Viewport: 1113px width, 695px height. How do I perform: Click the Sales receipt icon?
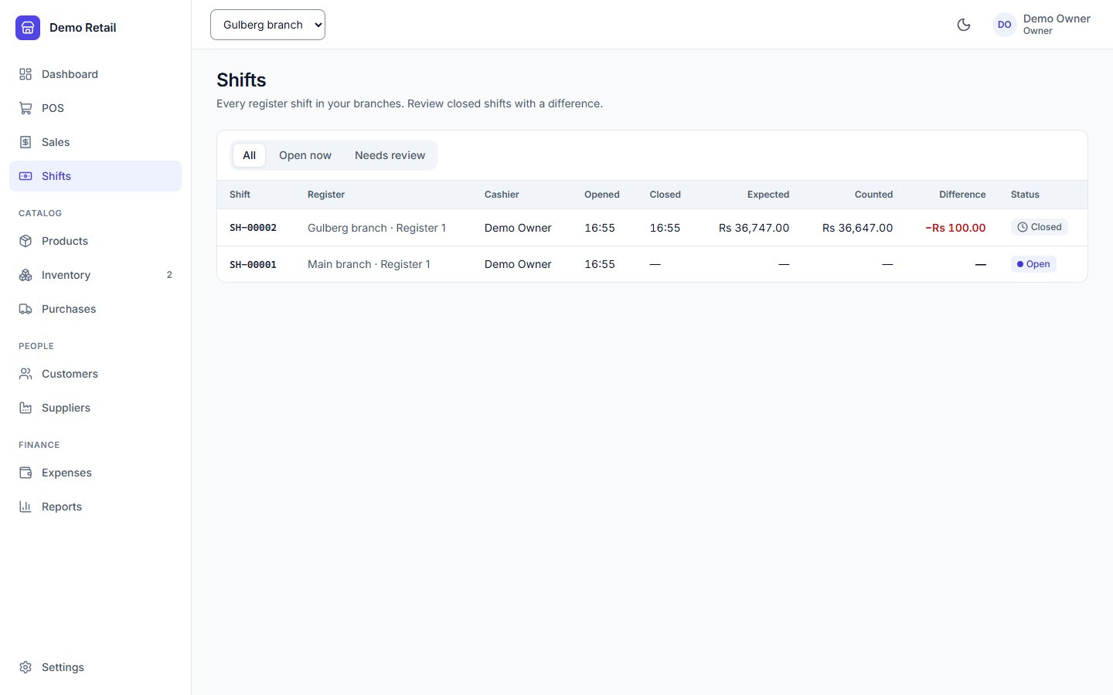pos(26,142)
